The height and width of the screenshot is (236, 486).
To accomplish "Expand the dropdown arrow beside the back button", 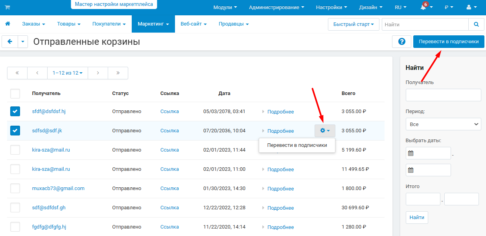I will (x=23, y=42).
